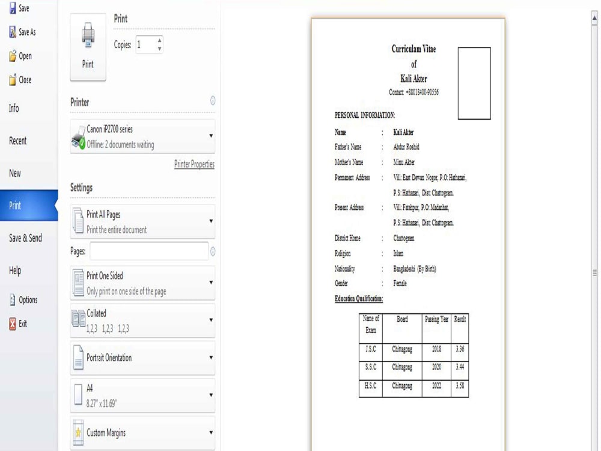The image size is (601, 451).
Task: Open the Printer Properties link
Action: click(x=194, y=164)
